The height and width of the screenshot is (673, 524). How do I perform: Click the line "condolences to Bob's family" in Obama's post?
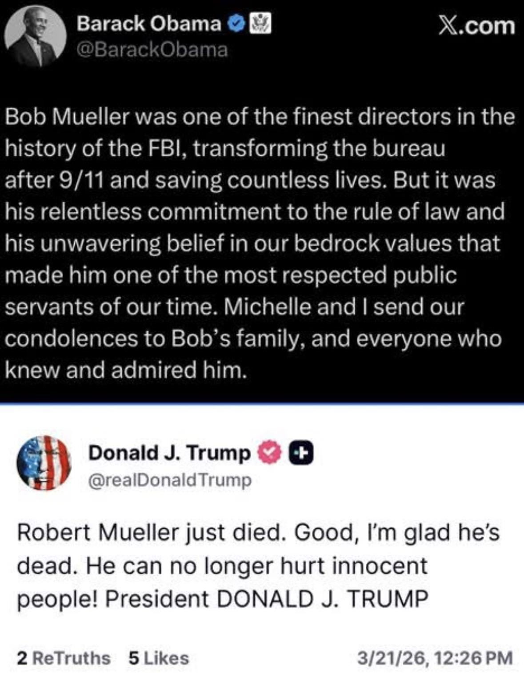pyautogui.click(x=253, y=339)
